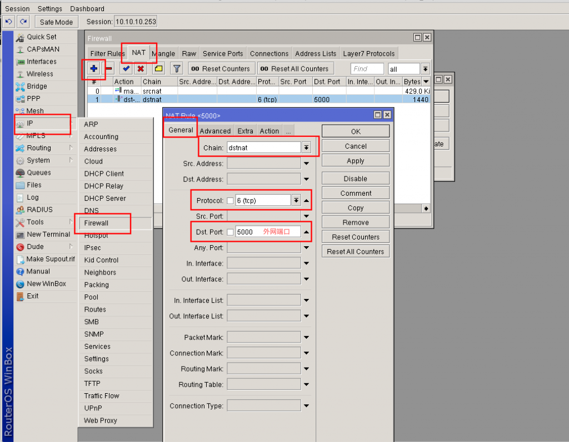Enable rule with blue checkmark icon
569x442 pixels.
126,68
